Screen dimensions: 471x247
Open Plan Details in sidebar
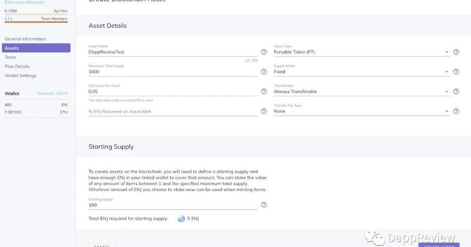point(17,67)
